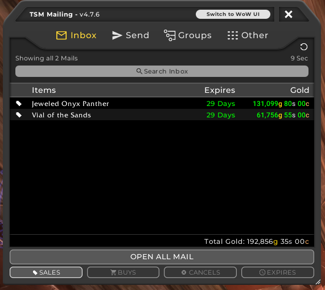Click the Items column header

pos(44,90)
